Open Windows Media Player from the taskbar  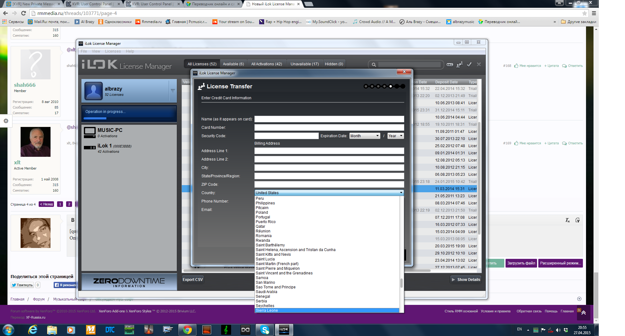tap(71, 329)
